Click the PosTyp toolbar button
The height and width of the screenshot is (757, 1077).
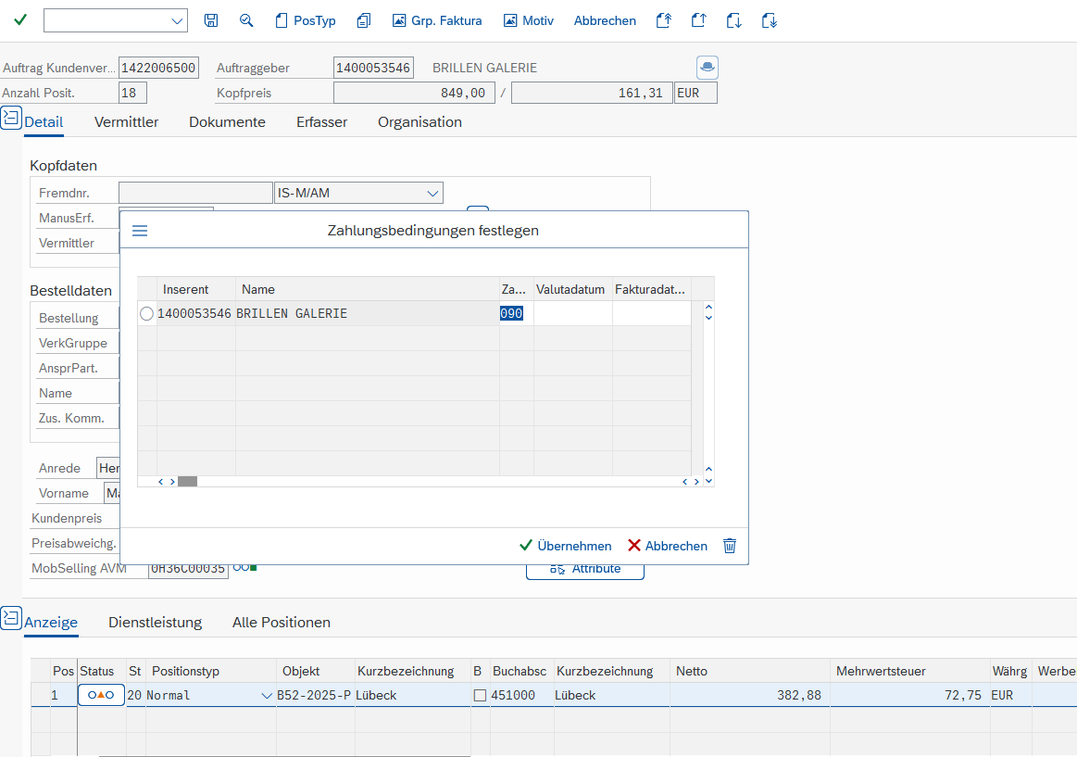(306, 20)
